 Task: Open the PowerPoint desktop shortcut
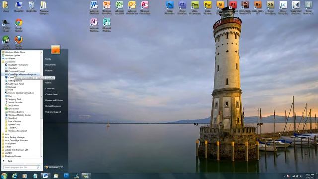pos(107,8)
